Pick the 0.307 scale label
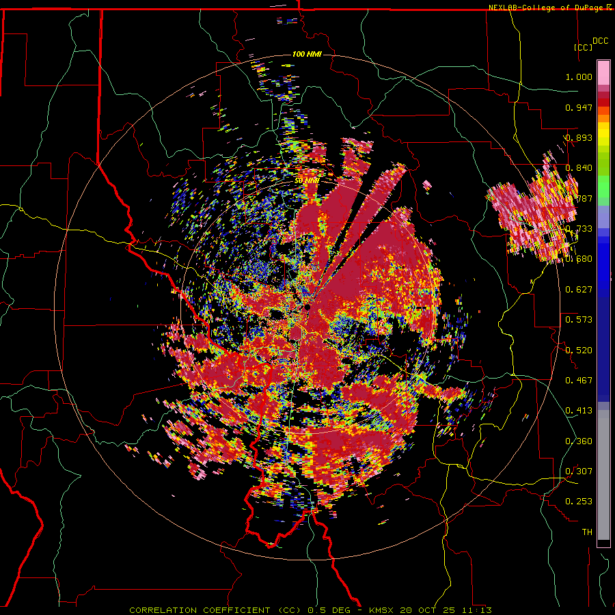This screenshot has height=615, width=615. (579, 471)
